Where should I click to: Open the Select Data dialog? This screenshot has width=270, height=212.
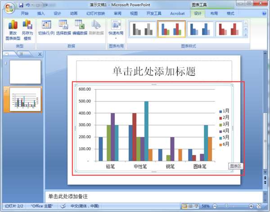(x=63, y=27)
